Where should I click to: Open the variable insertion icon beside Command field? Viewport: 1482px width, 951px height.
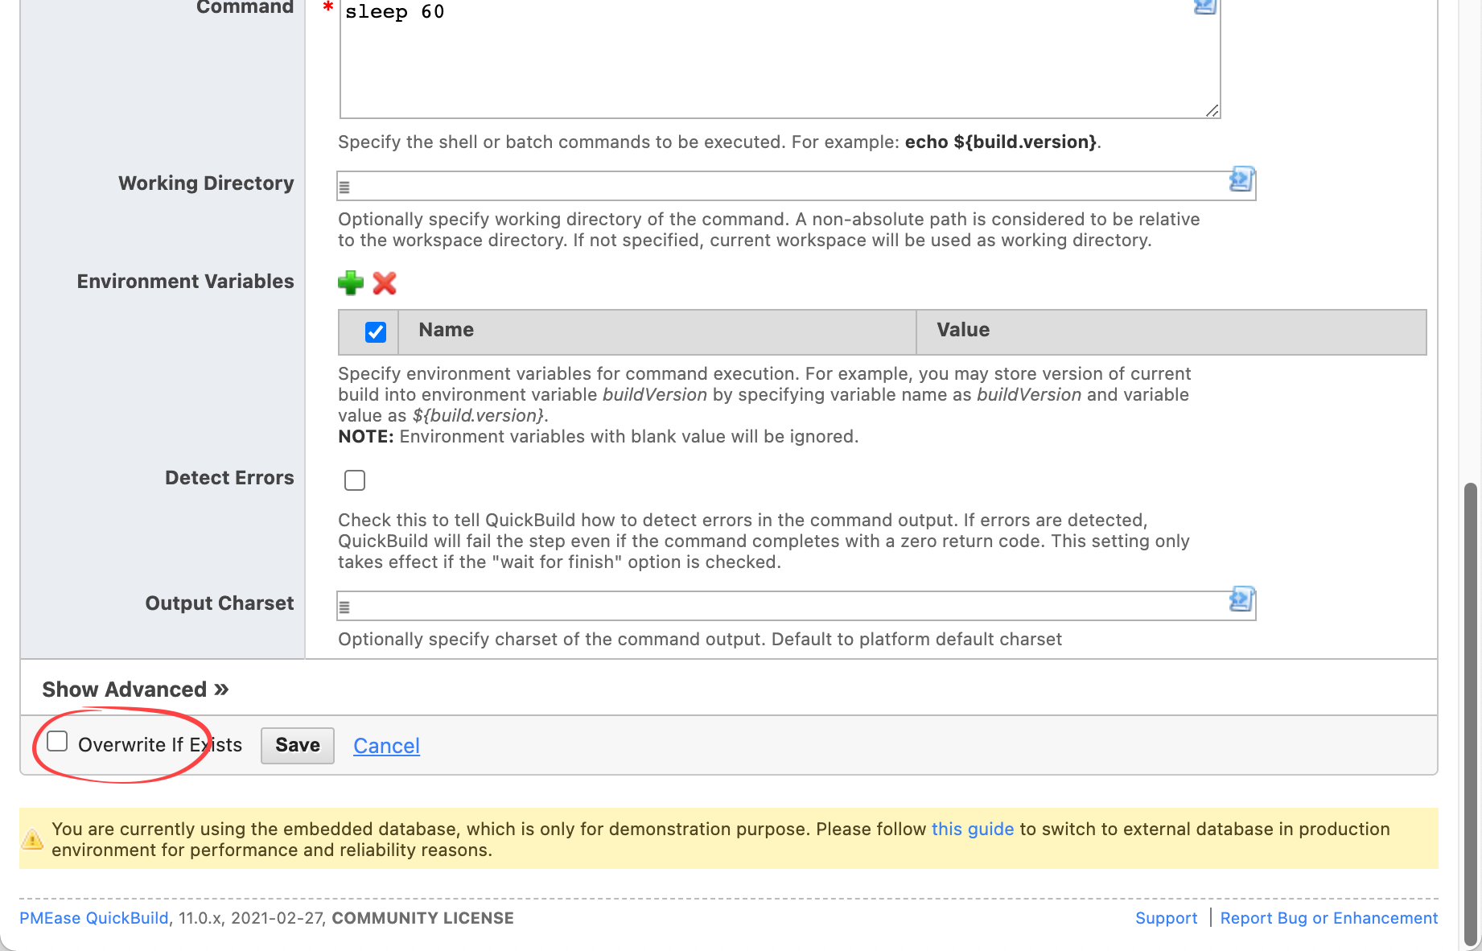tap(1204, 6)
